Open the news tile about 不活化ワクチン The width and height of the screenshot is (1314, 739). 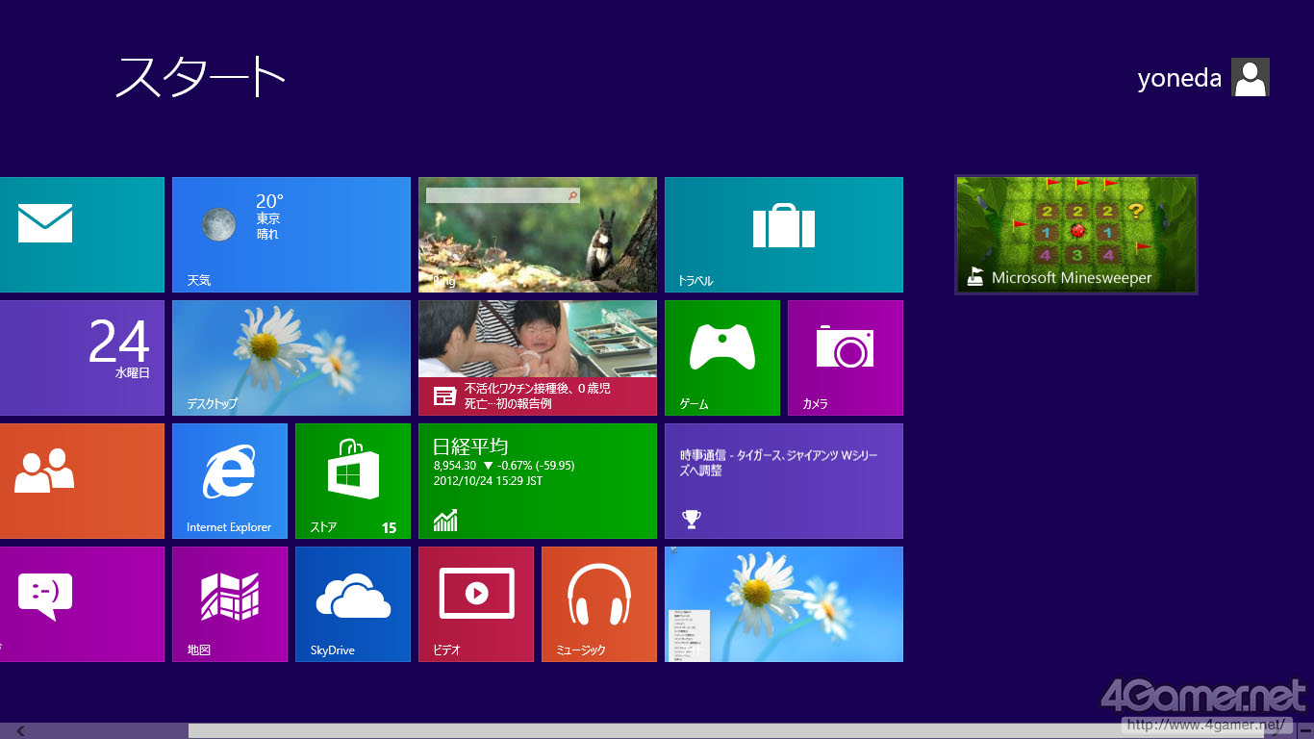[538, 358]
